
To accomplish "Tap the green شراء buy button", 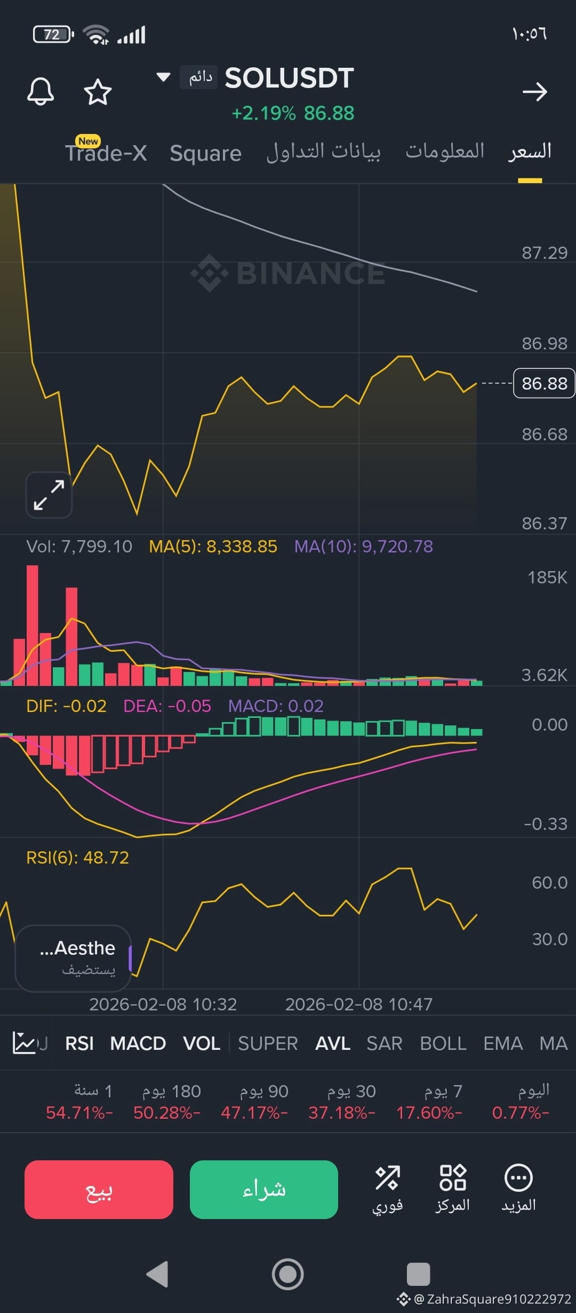I will 264,1190.
